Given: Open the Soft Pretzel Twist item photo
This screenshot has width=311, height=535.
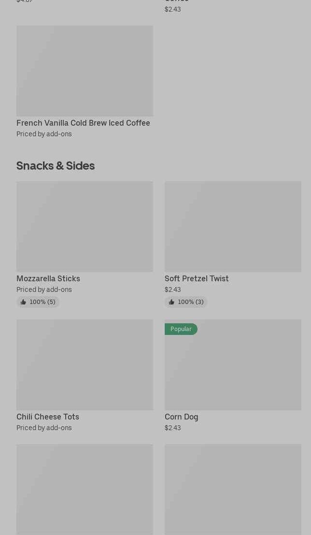Looking at the screenshot, I should (233, 226).
